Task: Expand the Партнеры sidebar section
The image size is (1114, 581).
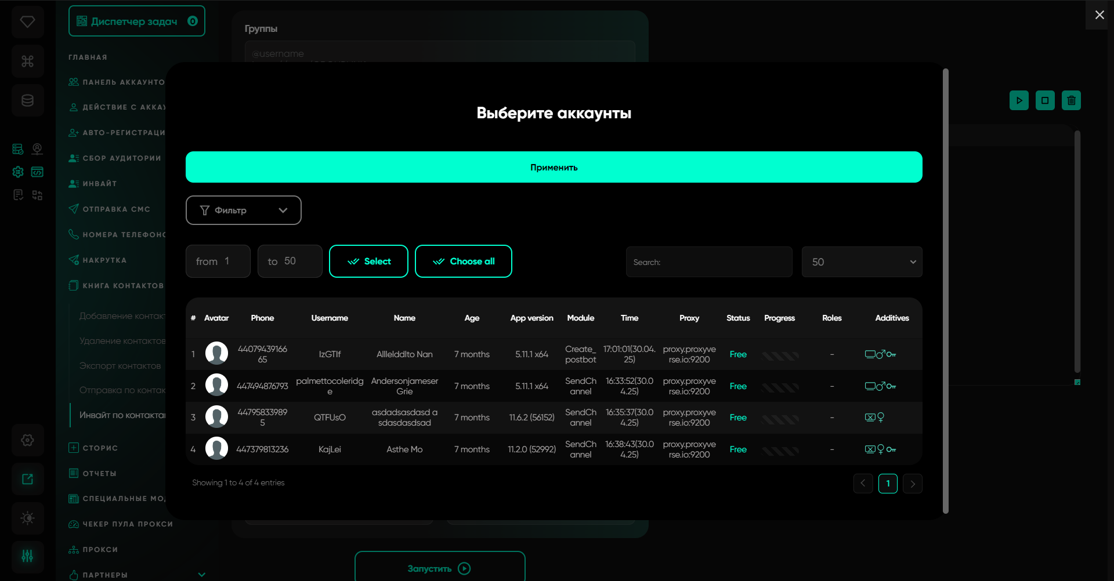Action: point(201,575)
